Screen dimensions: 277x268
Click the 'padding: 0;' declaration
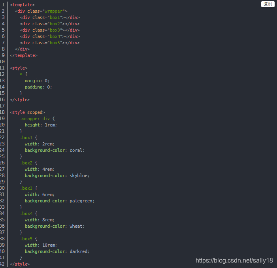(38, 87)
